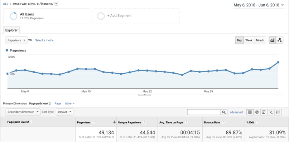Click the All Users segment circle icon
The width and height of the screenshot is (289, 142).
(14, 16)
